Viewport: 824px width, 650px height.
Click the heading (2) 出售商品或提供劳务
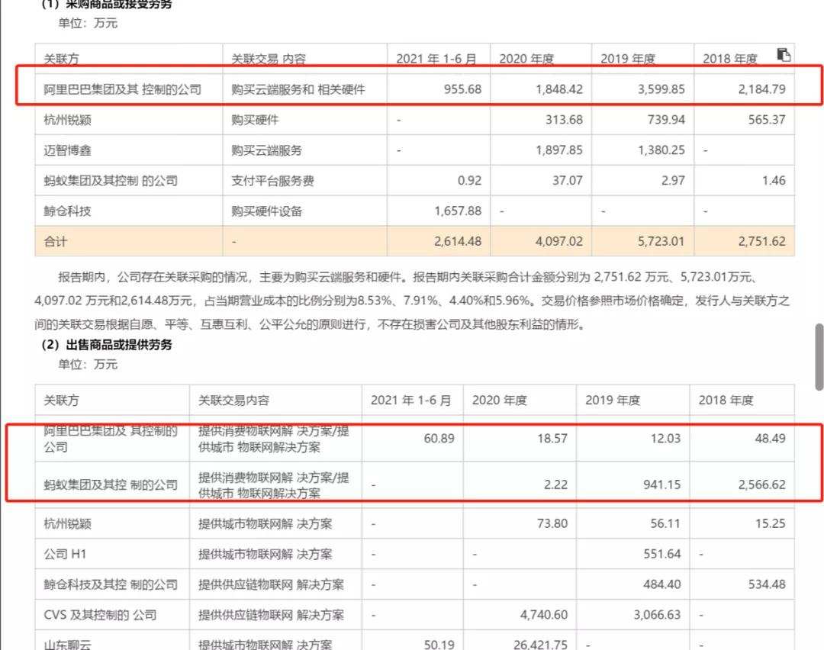(x=107, y=345)
